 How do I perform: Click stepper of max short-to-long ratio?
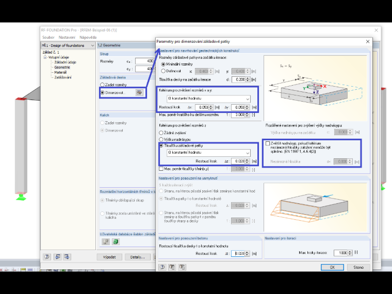click(247, 115)
